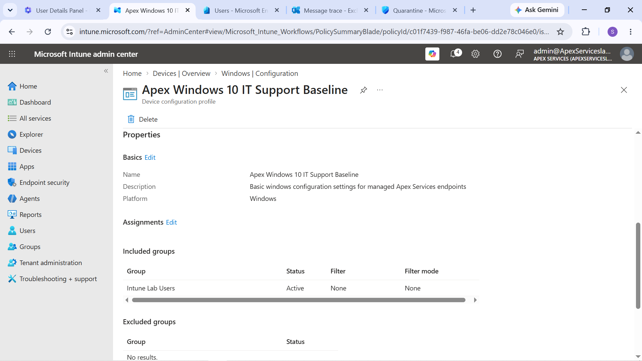642x361 pixels.
Task: Switch to Users - Microsoft Entra tab
Action: click(x=241, y=10)
